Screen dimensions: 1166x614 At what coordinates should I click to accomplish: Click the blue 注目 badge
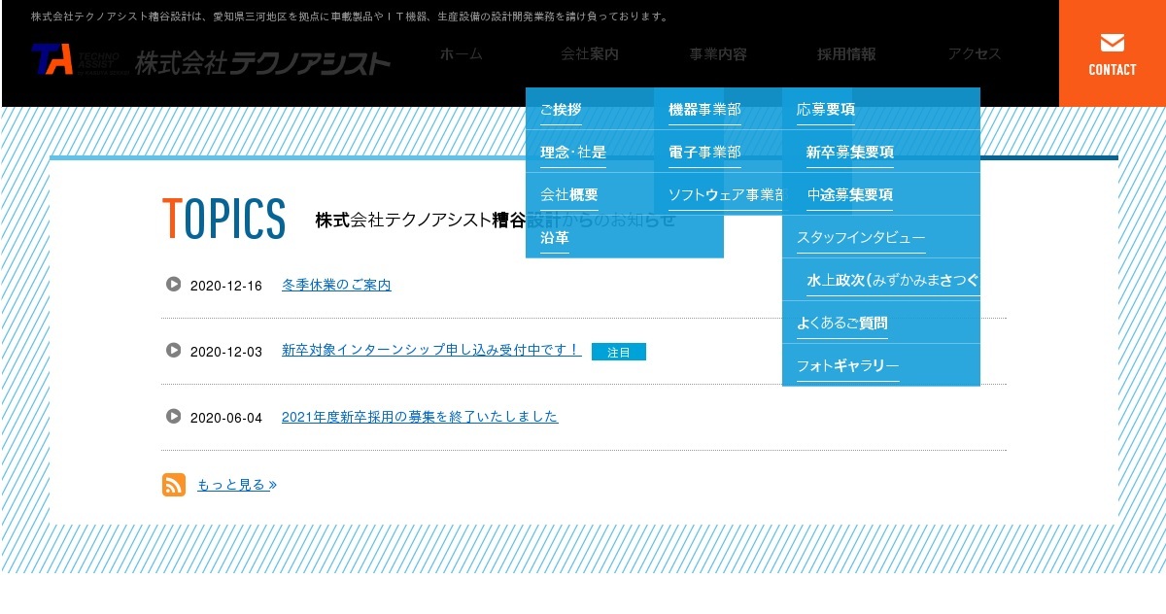619,352
